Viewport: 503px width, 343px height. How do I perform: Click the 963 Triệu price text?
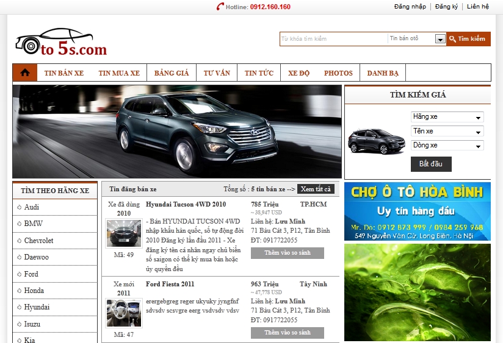265,284
